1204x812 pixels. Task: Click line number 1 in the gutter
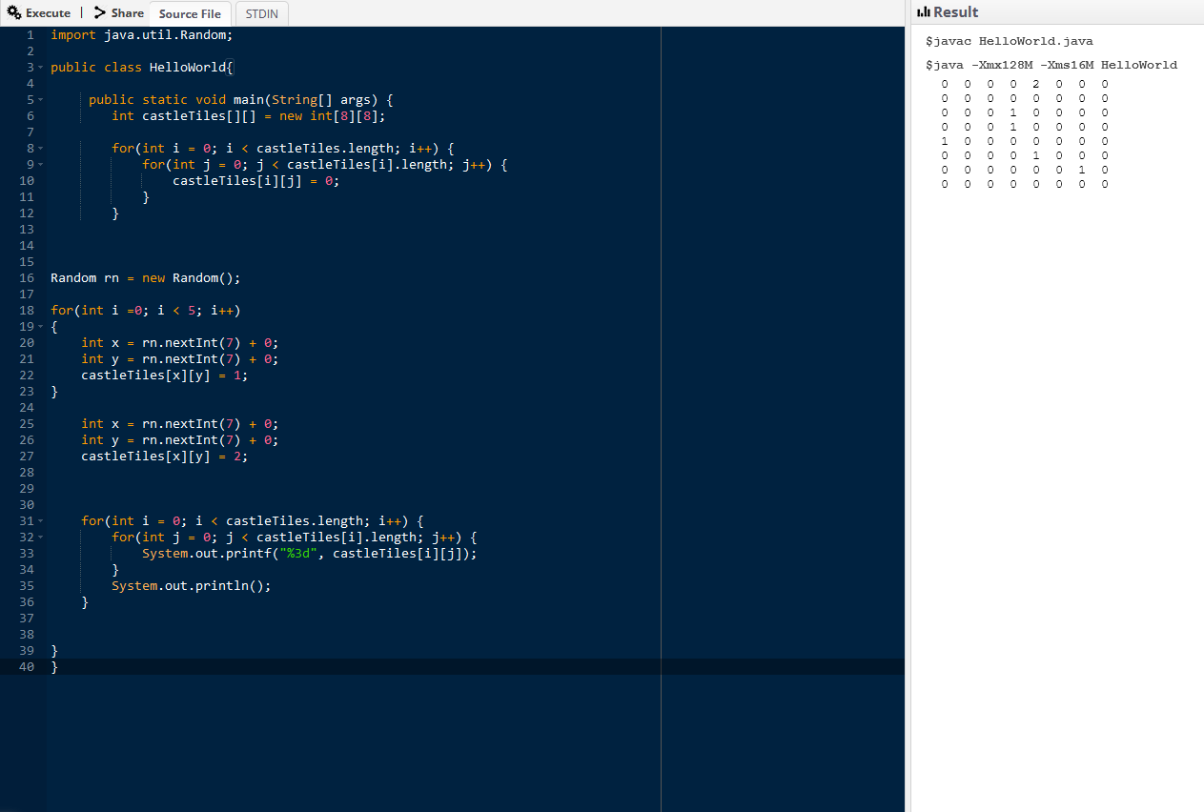tap(31, 35)
